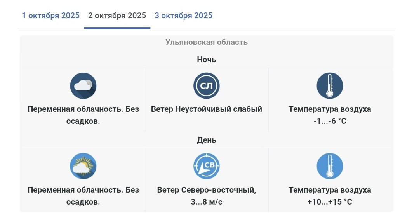Click the Ветер Северо-восточный 3...8 м/с text

coord(207,196)
